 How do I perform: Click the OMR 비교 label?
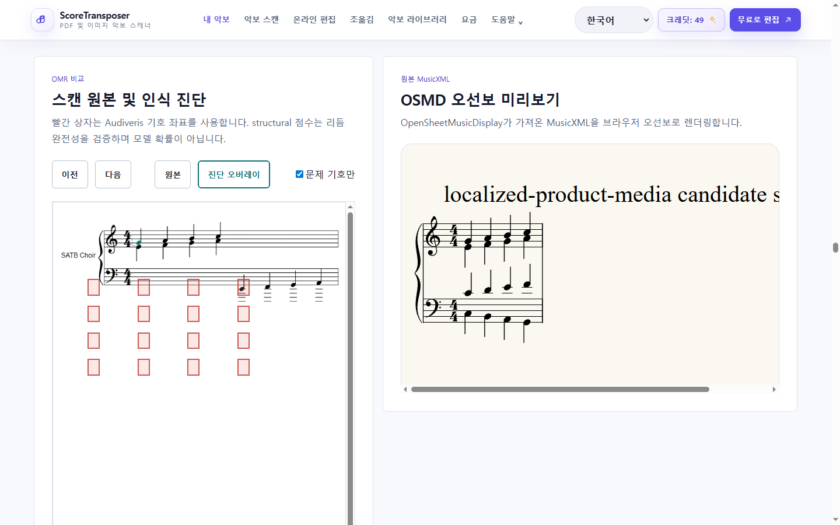point(68,79)
